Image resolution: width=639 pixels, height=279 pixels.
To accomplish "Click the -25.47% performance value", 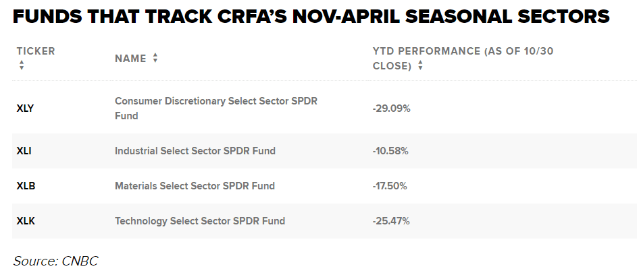I will [391, 221].
